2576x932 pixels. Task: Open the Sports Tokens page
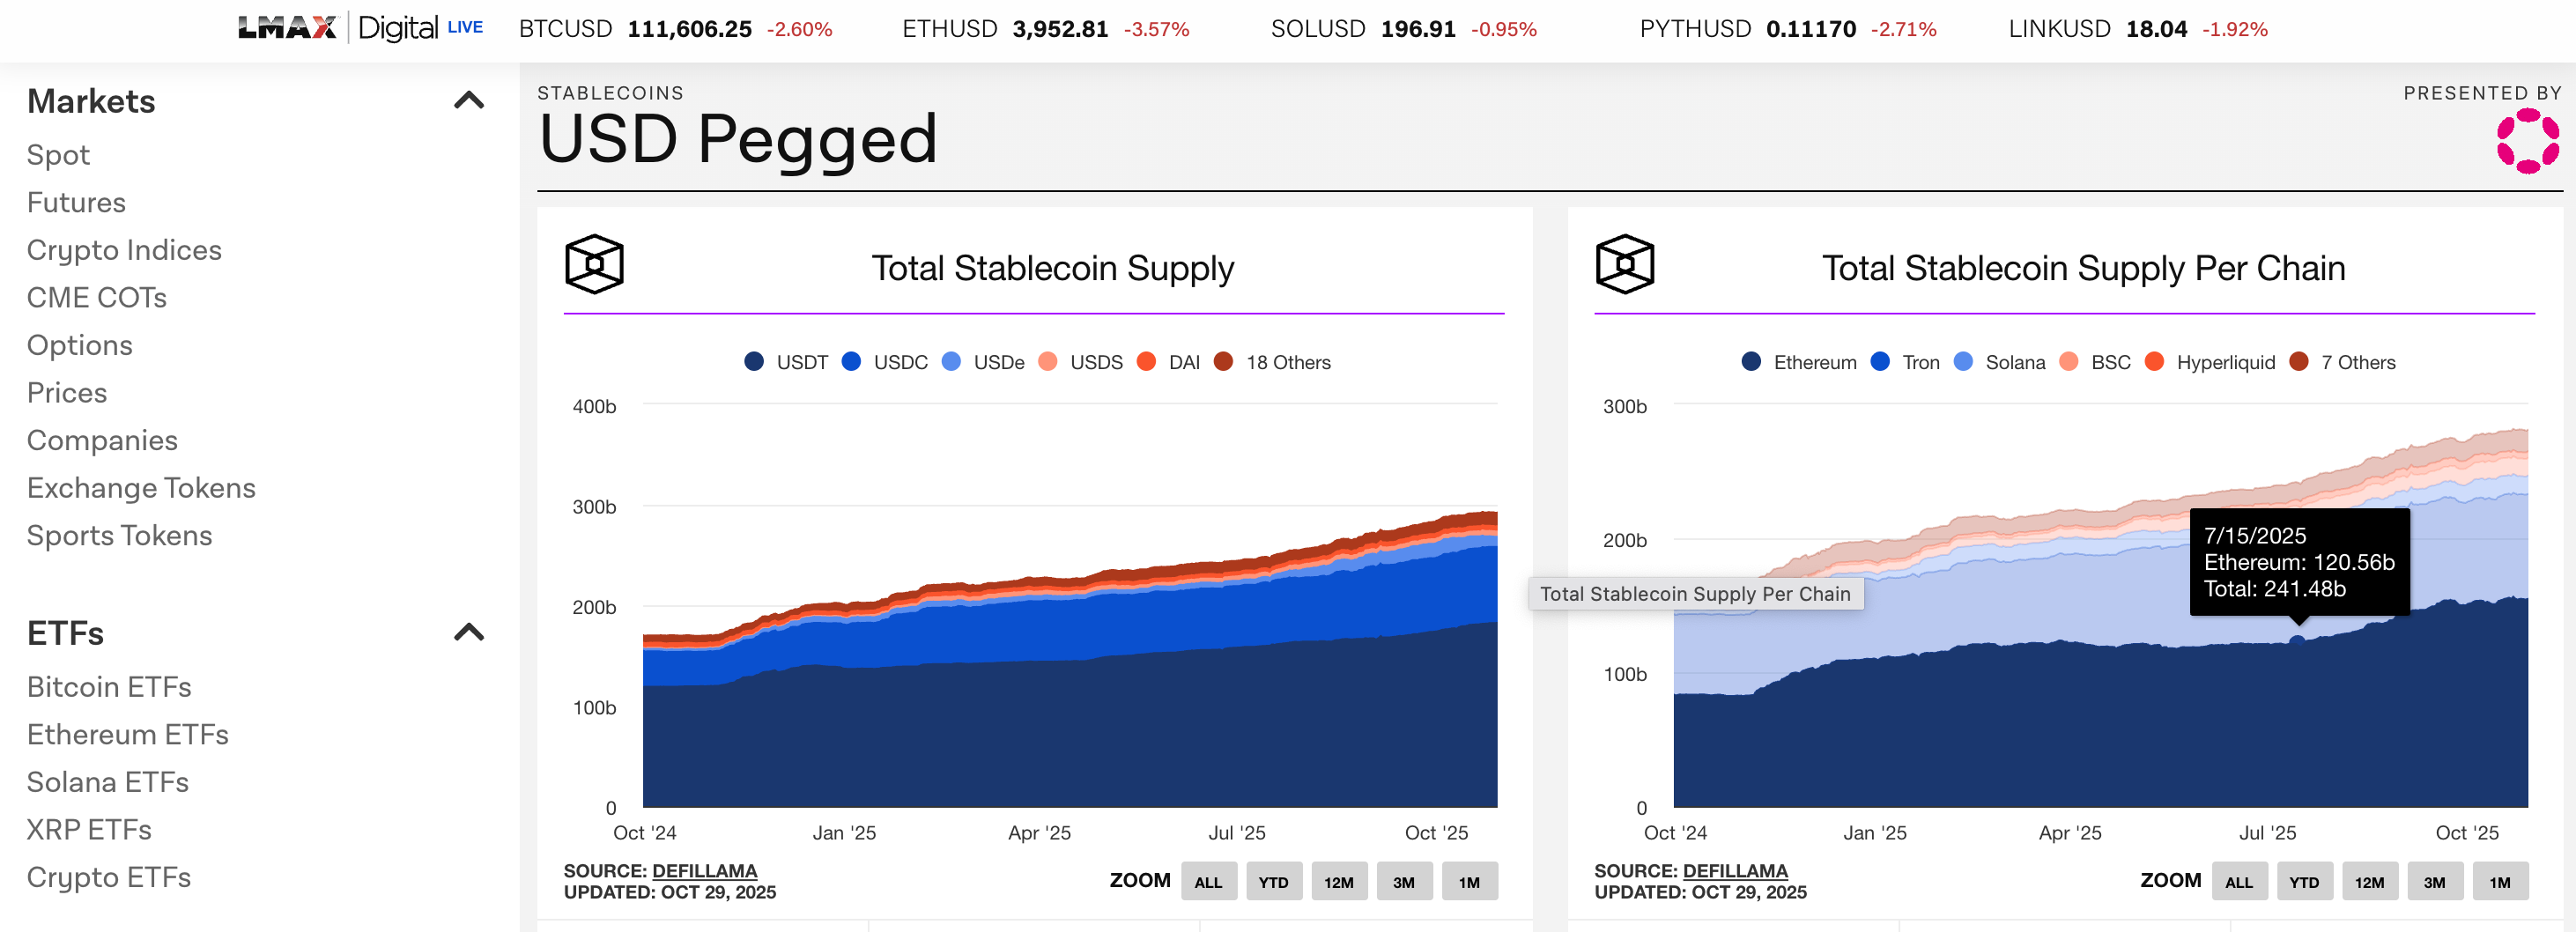pos(119,535)
